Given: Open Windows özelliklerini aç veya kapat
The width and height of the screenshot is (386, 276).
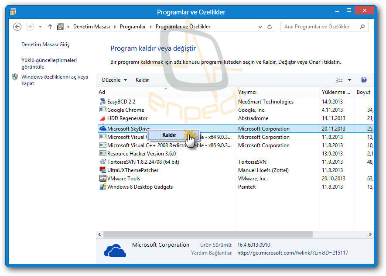Looking at the screenshot, I should [x=55, y=80].
